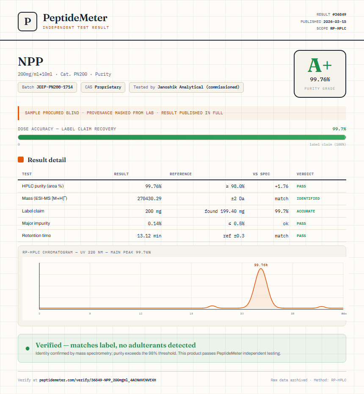Click the PeptideMeter P logo icon
The image size is (364, 394).
pos(28,22)
